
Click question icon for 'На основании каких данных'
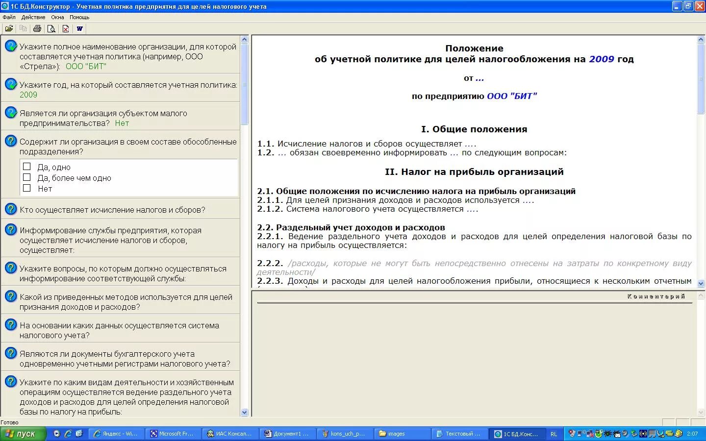click(11, 325)
